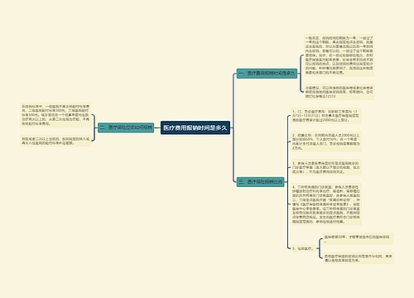
Task: Click the teal branch node starting with 二、
Action: (x=126, y=127)
